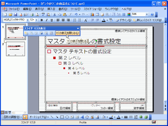Image resolution: width=168 pixels, height=126 pixels.
Task: Open the font name dropdown HG丸ゴシックM-PRO
Action: [x=28, y=20]
